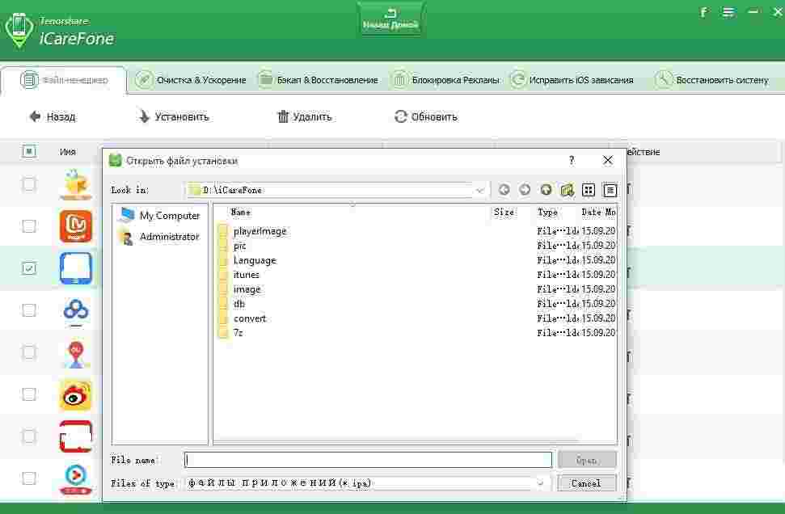Click the convert folder icon

223,318
